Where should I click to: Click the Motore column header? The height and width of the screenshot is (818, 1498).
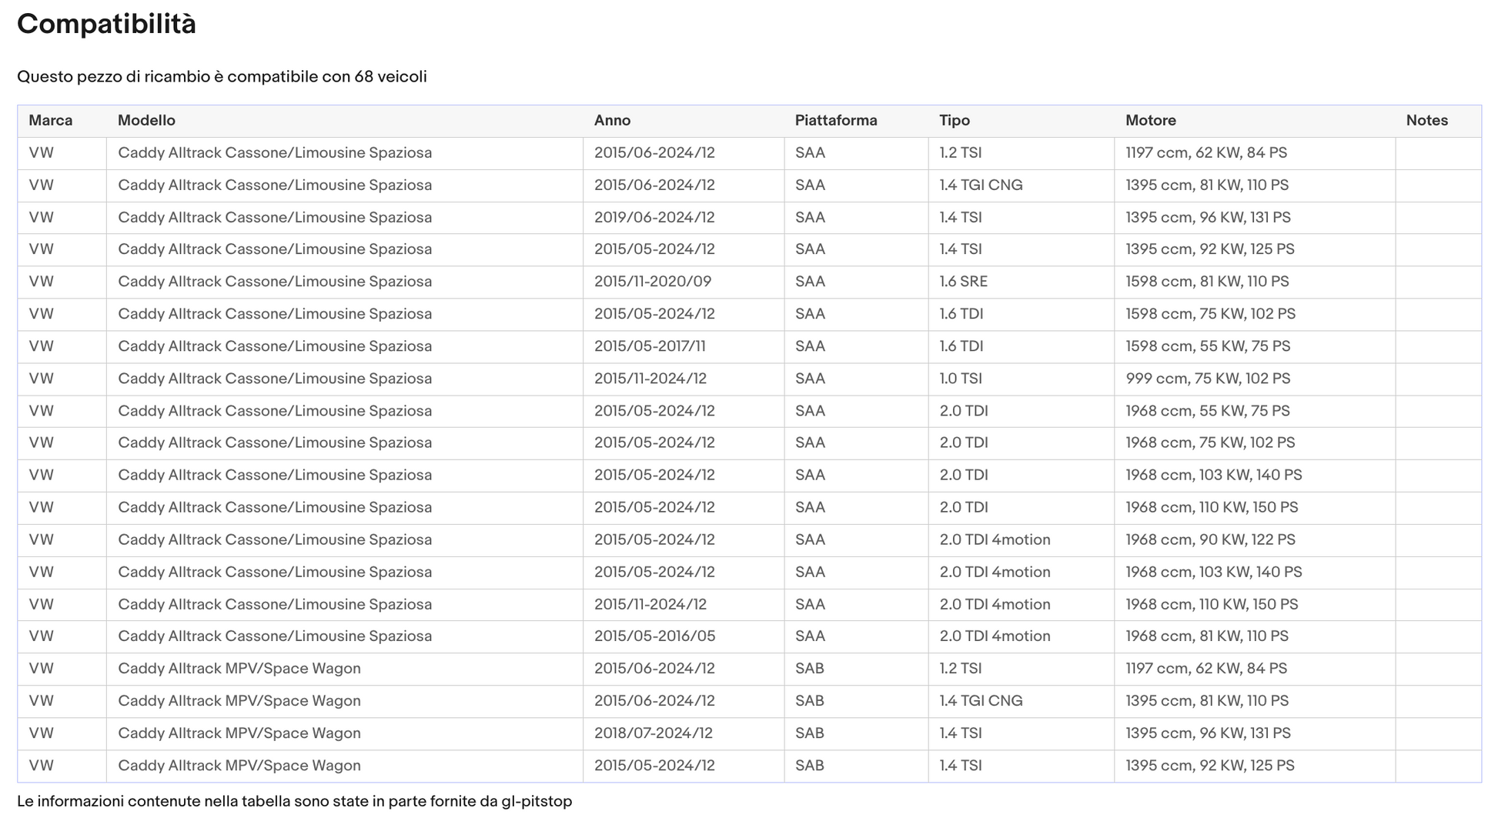point(1150,121)
